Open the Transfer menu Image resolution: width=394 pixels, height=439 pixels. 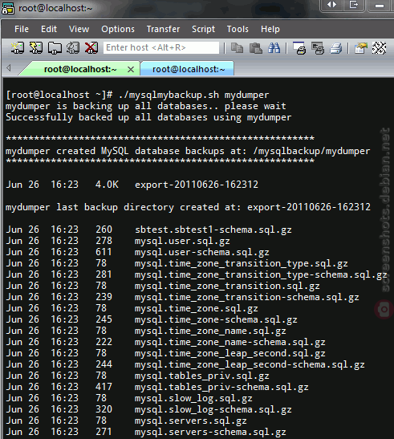pyautogui.click(x=163, y=29)
